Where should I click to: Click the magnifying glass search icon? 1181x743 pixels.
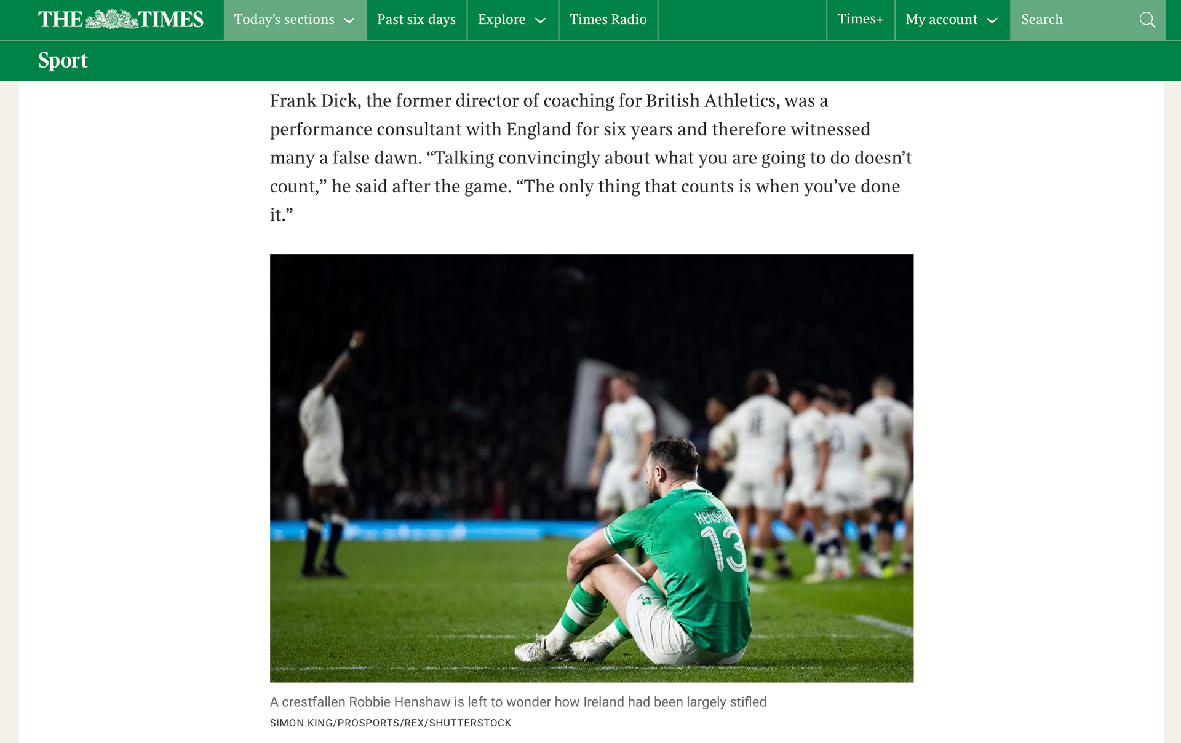(1147, 20)
